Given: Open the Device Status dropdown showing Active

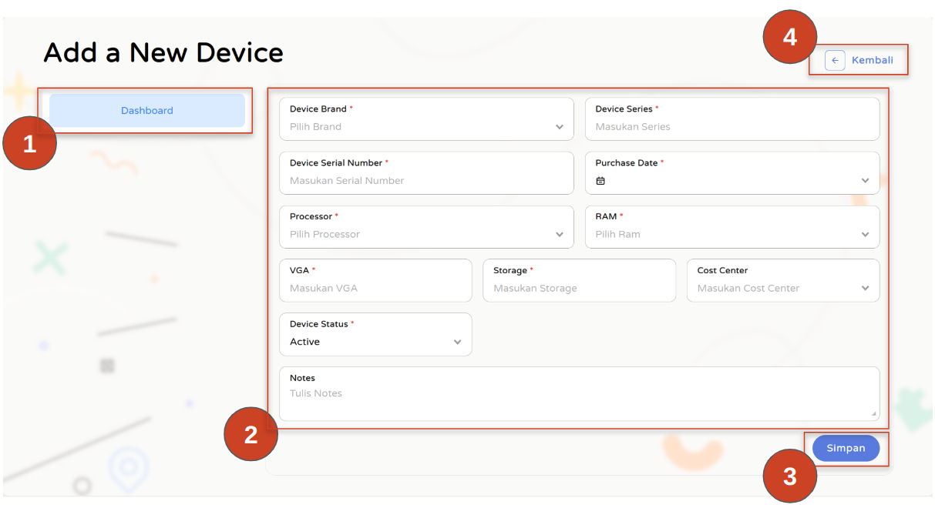Looking at the screenshot, I should pyautogui.click(x=457, y=343).
